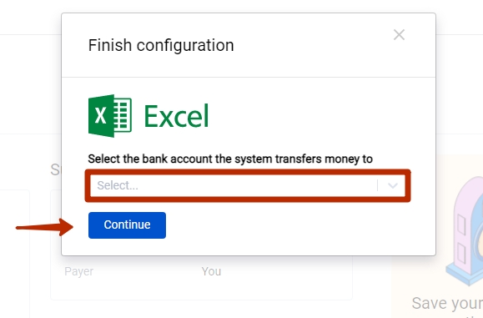The image size is (483, 318).
Task: Close the Finish configuration dialog
Action: [x=399, y=35]
